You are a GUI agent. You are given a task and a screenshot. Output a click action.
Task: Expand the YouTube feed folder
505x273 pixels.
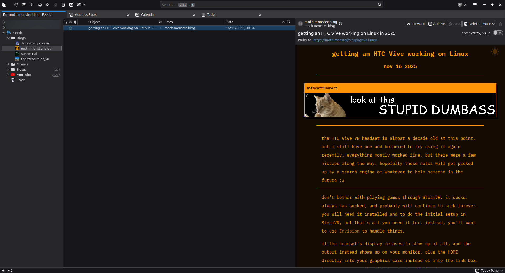point(8,75)
